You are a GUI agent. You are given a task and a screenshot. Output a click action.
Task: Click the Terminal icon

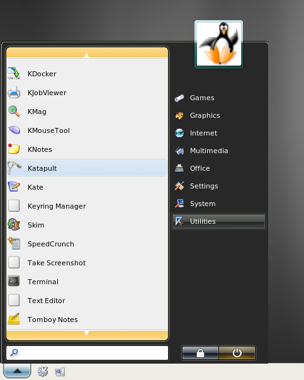point(14,282)
